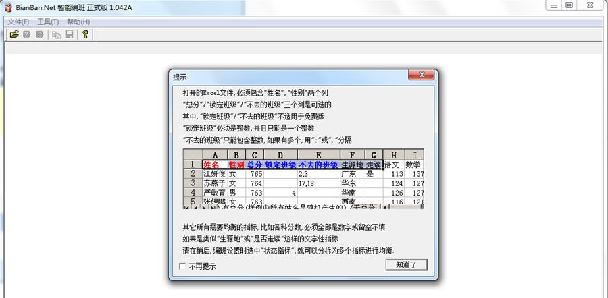The width and height of the screenshot is (608, 298).
Task: Click the score cell 765
Action: point(255,174)
